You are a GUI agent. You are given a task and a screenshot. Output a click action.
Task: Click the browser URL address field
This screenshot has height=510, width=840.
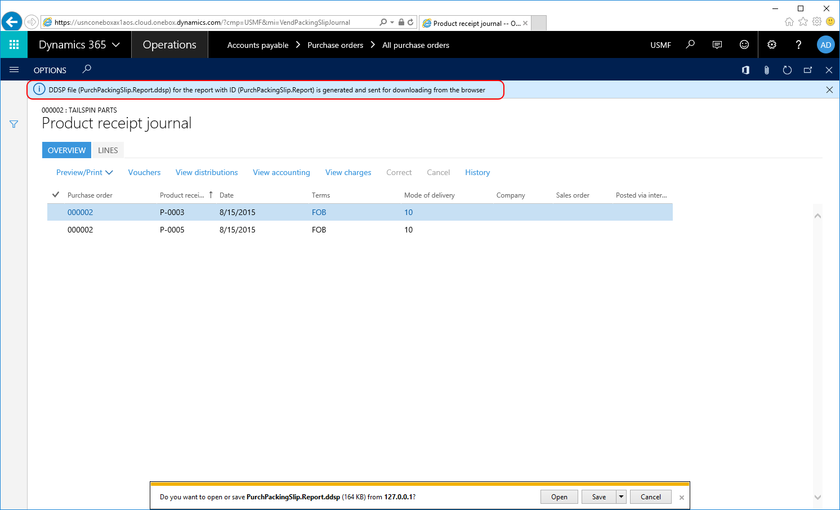point(208,23)
